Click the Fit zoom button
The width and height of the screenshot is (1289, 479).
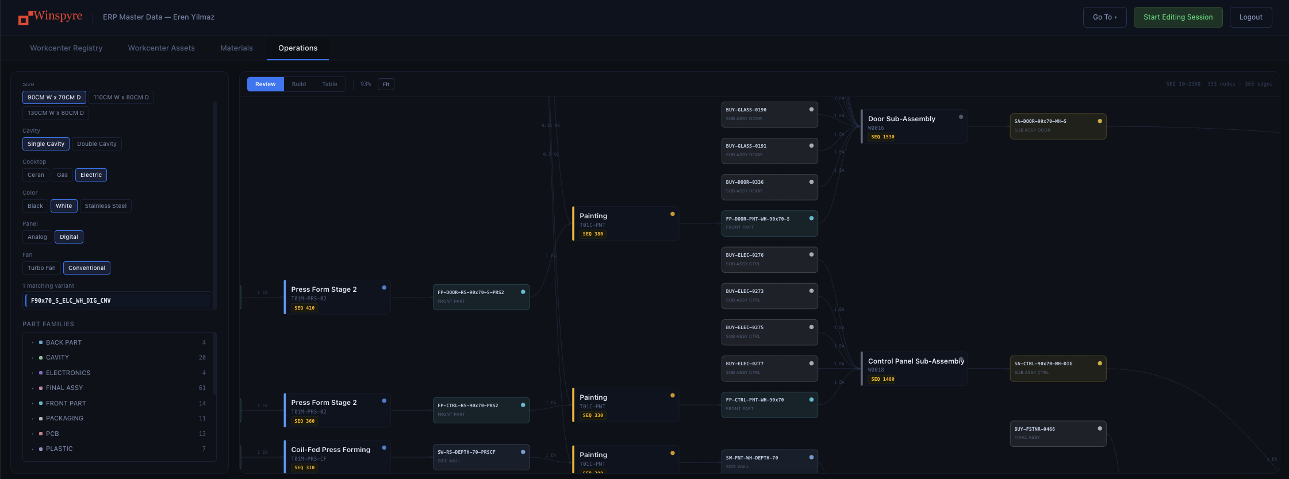(386, 84)
